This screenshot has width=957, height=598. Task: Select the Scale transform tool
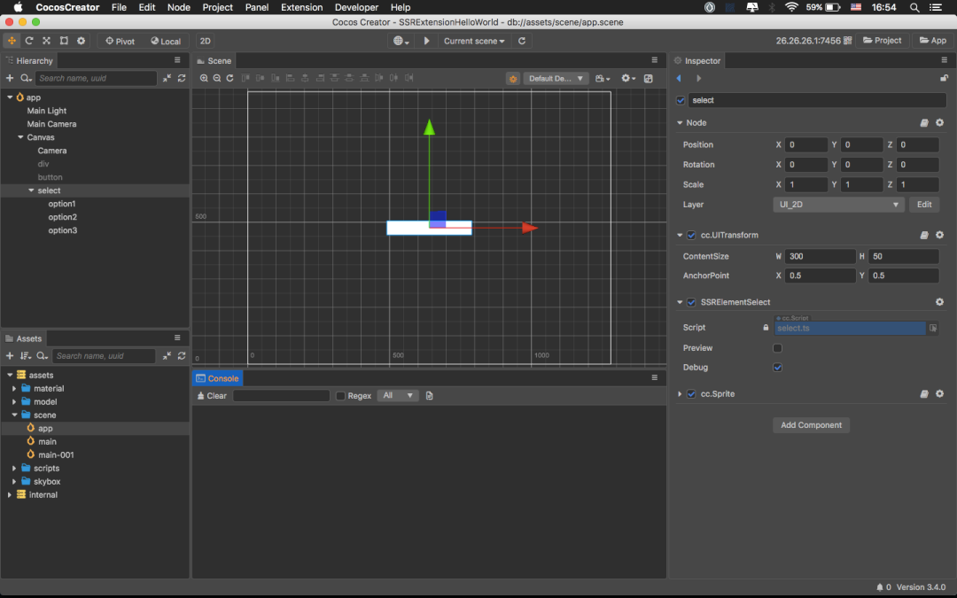46,41
